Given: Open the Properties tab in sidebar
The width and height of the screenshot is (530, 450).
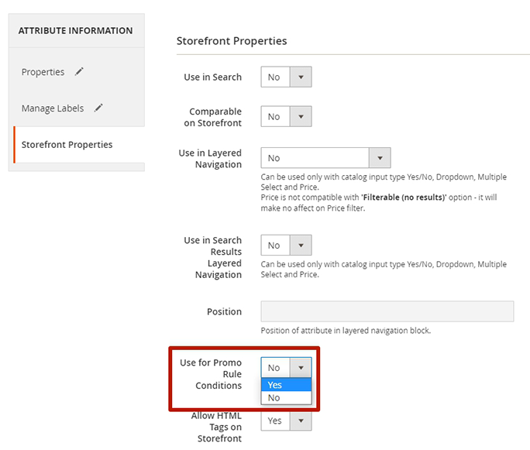Looking at the screenshot, I should [x=43, y=72].
